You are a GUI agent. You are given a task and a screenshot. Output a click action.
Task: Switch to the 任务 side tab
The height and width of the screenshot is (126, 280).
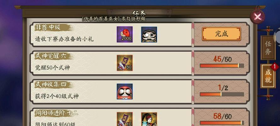268,48
